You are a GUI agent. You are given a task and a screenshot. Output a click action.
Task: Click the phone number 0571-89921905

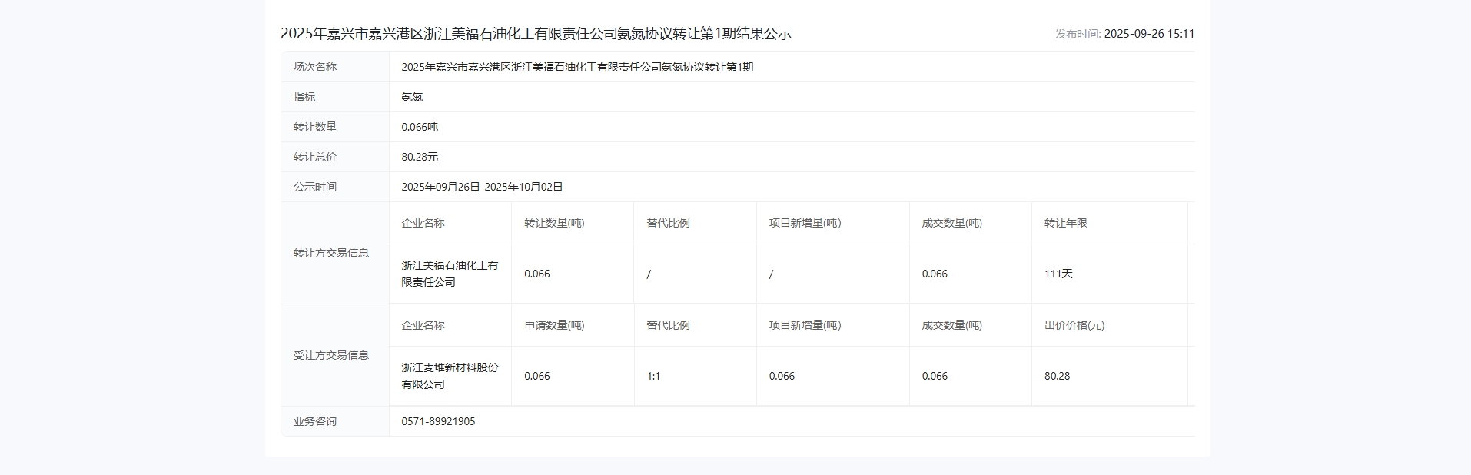438,421
